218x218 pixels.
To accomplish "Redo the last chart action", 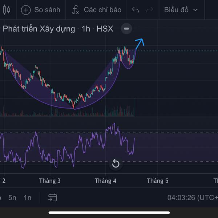I will (x=149, y=10).
